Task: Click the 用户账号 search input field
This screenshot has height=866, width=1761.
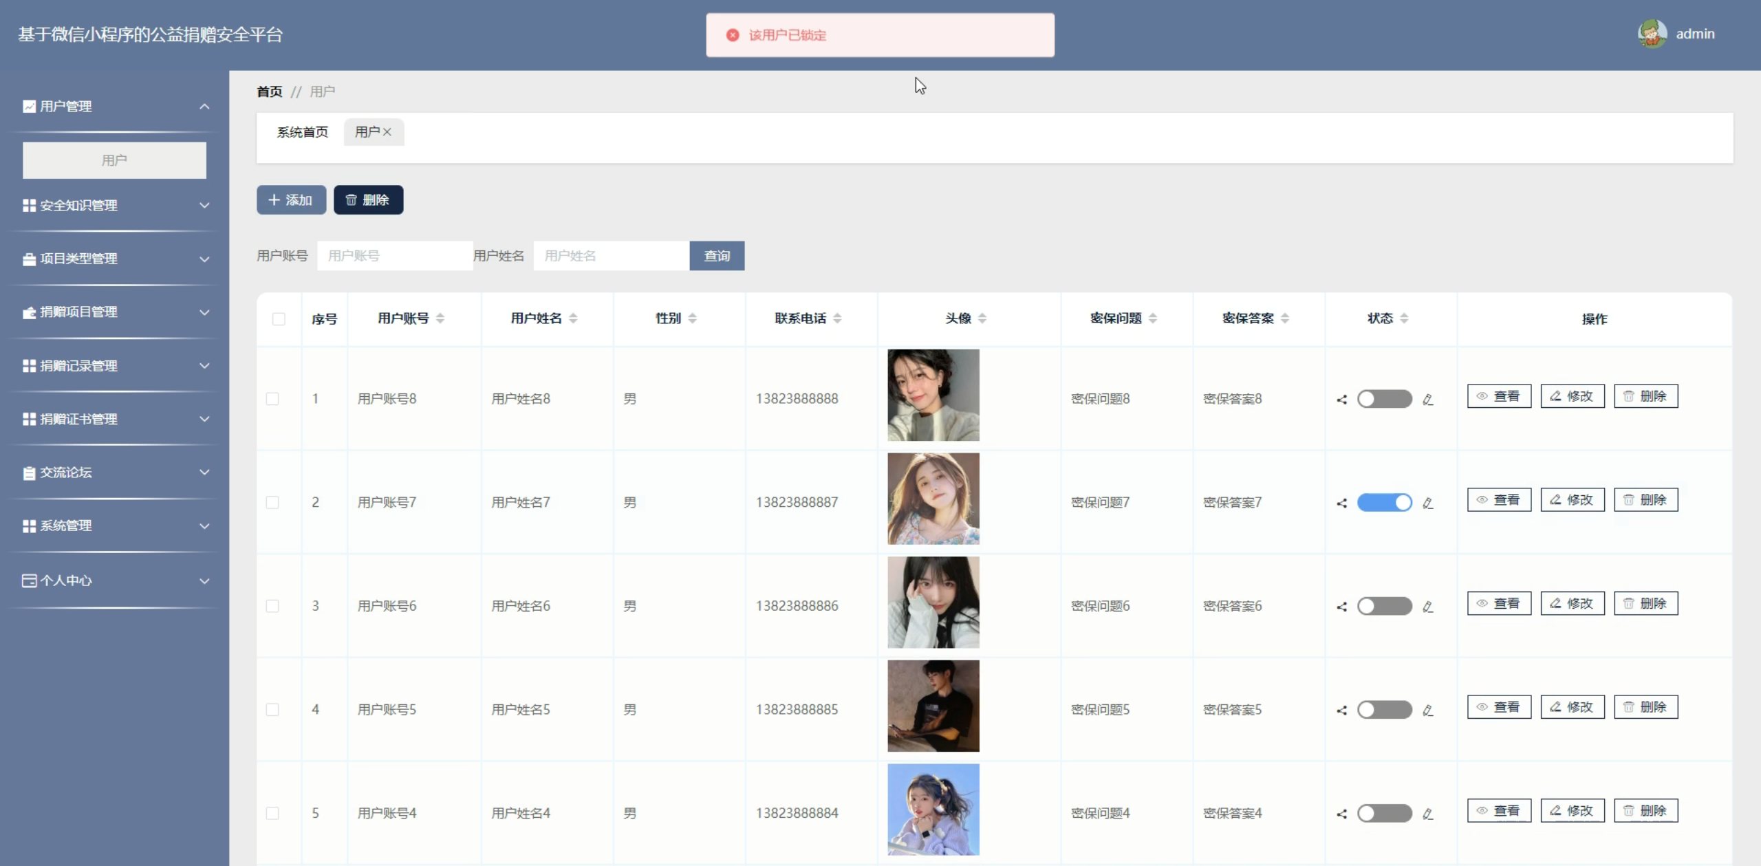Action: tap(394, 256)
